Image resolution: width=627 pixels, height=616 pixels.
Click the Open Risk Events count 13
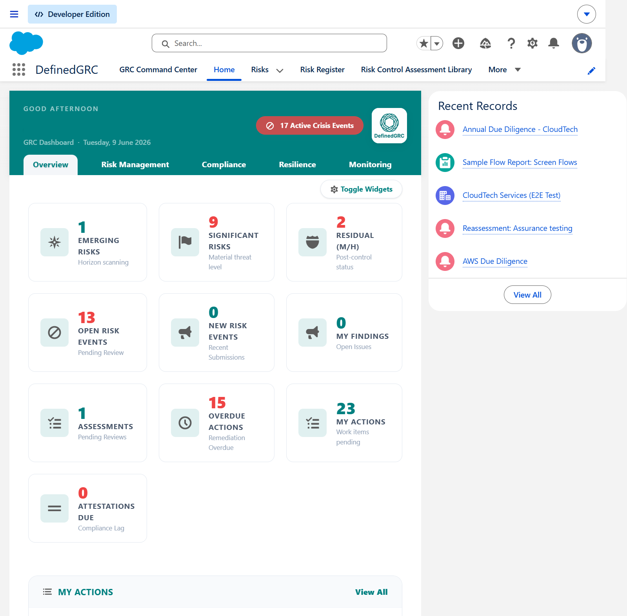click(x=87, y=317)
